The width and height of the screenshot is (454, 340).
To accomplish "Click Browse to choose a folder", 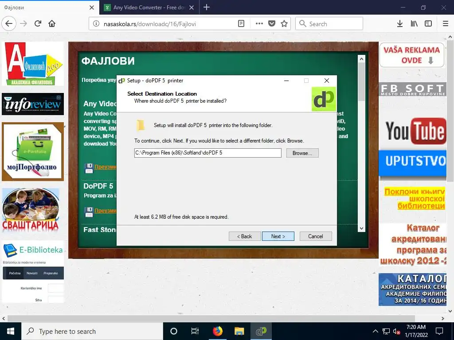I will (x=302, y=153).
